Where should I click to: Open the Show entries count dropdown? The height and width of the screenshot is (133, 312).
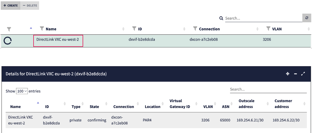[22, 91]
